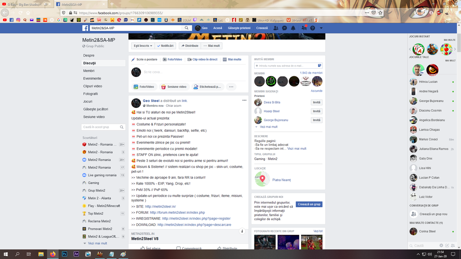Image resolution: width=461 pixels, height=259 pixels.
Task: Invite Deea Si Bila to the group
Action: 317,102
